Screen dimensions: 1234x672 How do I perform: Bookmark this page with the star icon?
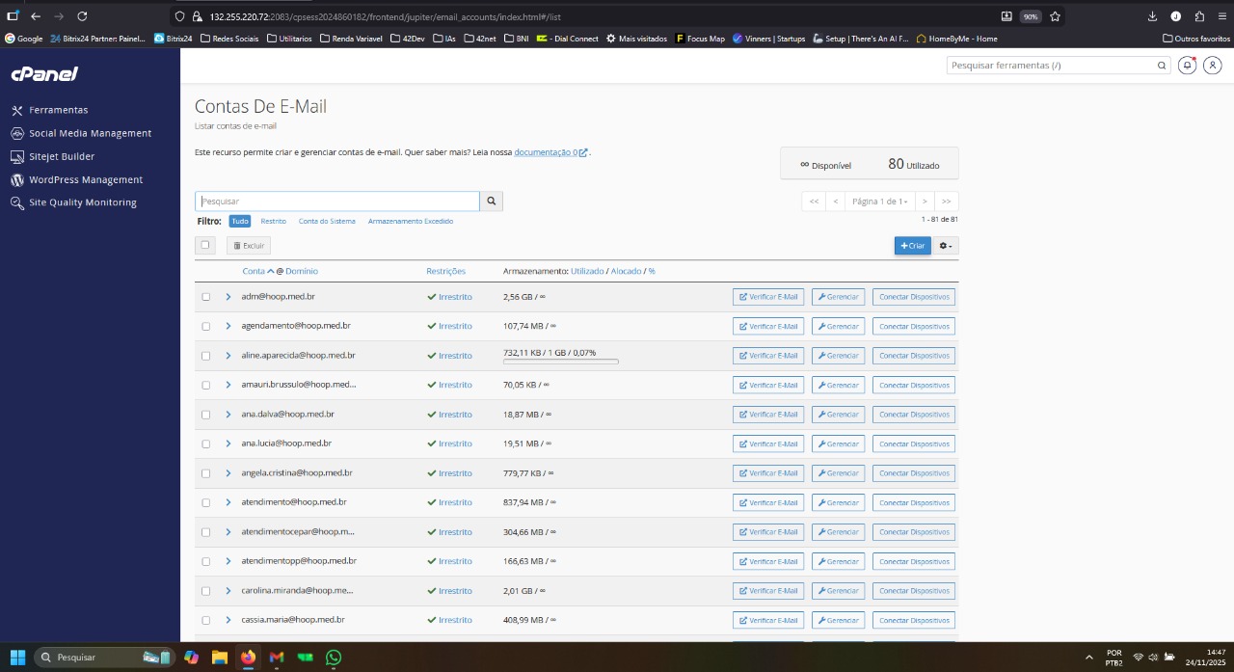[x=1055, y=16]
